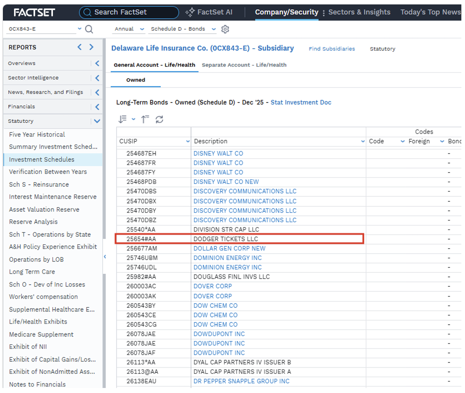The width and height of the screenshot is (465, 393).
Task: Select DYAL CAP PARTNERS IV ISSUER B cell
Action: 278,362
